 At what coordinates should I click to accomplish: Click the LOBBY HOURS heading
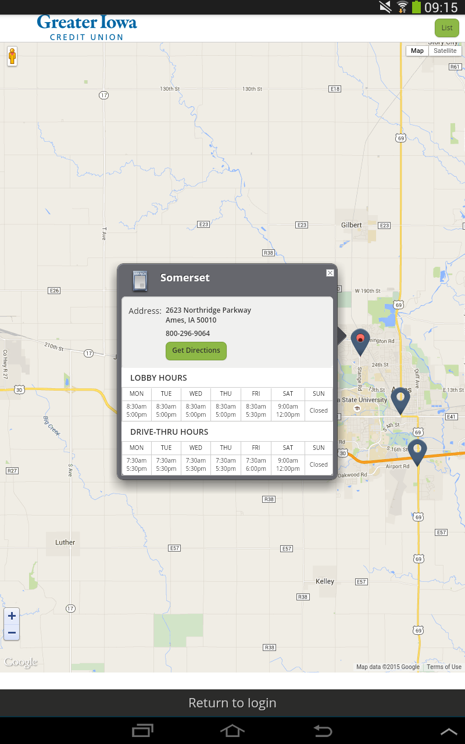[x=159, y=378]
